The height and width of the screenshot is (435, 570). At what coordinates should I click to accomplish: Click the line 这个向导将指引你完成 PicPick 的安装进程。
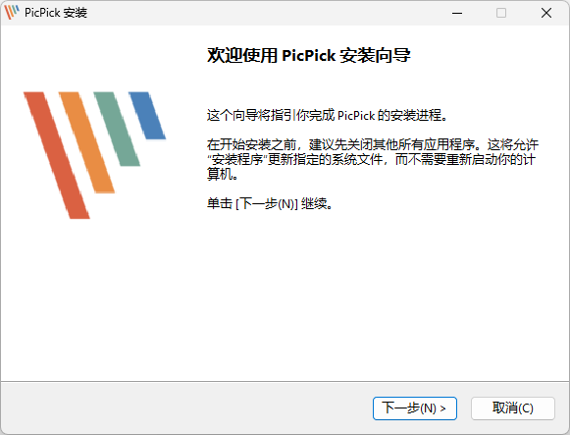327,115
